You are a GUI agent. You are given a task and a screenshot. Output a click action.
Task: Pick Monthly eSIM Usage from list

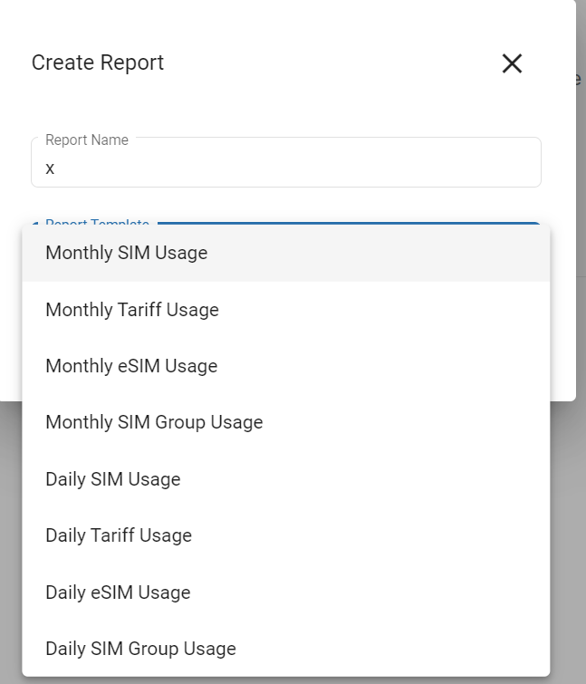pyautogui.click(x=131, y=366)
